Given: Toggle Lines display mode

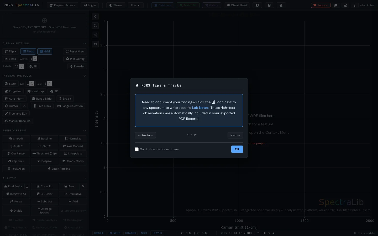Looking at the screenshot, I should [10, 59].
